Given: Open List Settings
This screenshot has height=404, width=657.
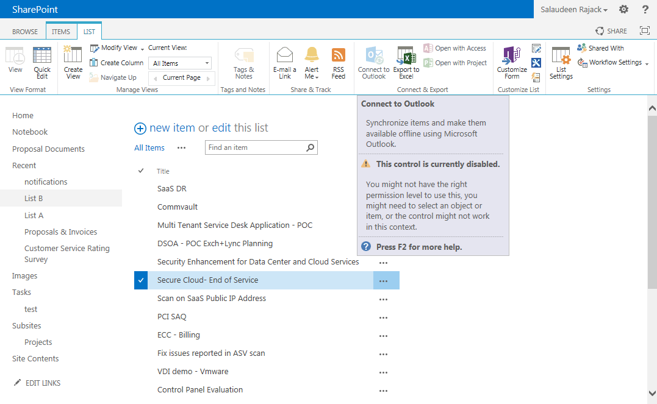Looking at the screenshot, I should pyautogui.click(x=561, y=63).
